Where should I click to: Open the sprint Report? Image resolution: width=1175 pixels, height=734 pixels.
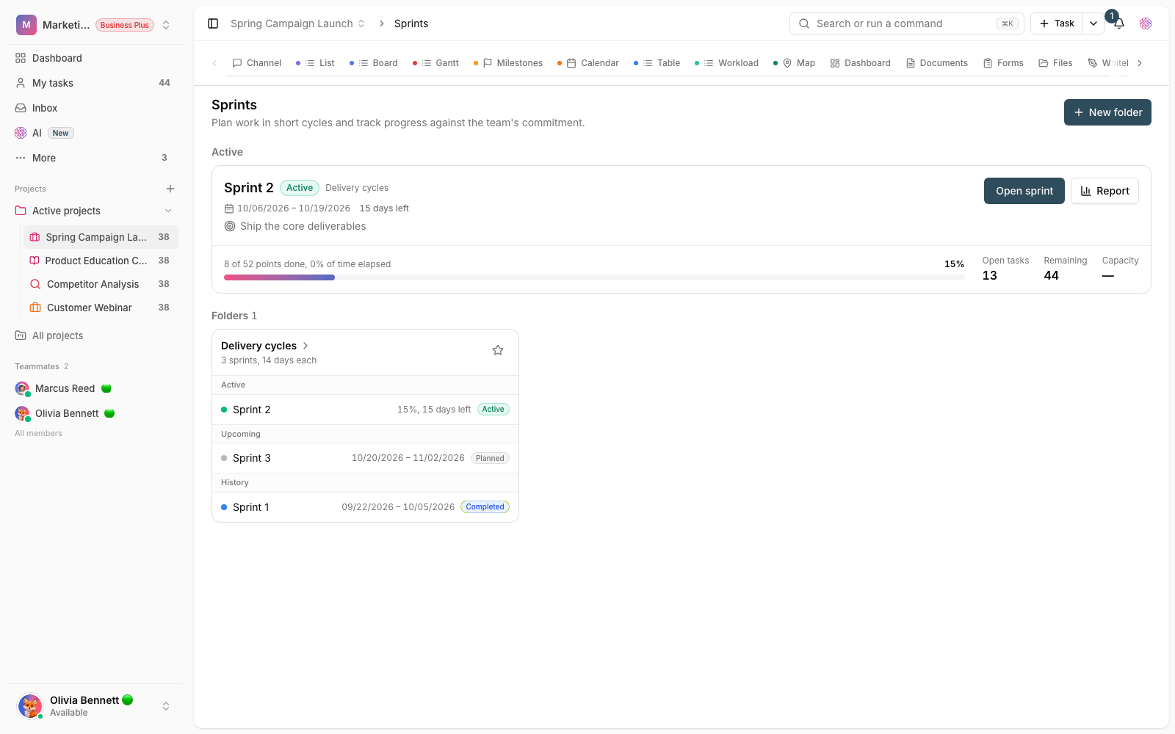point(1104,191)
